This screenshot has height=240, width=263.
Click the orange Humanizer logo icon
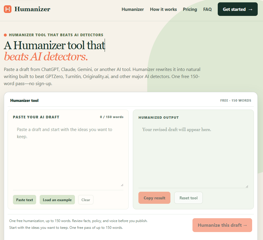(x=8, y=9)
